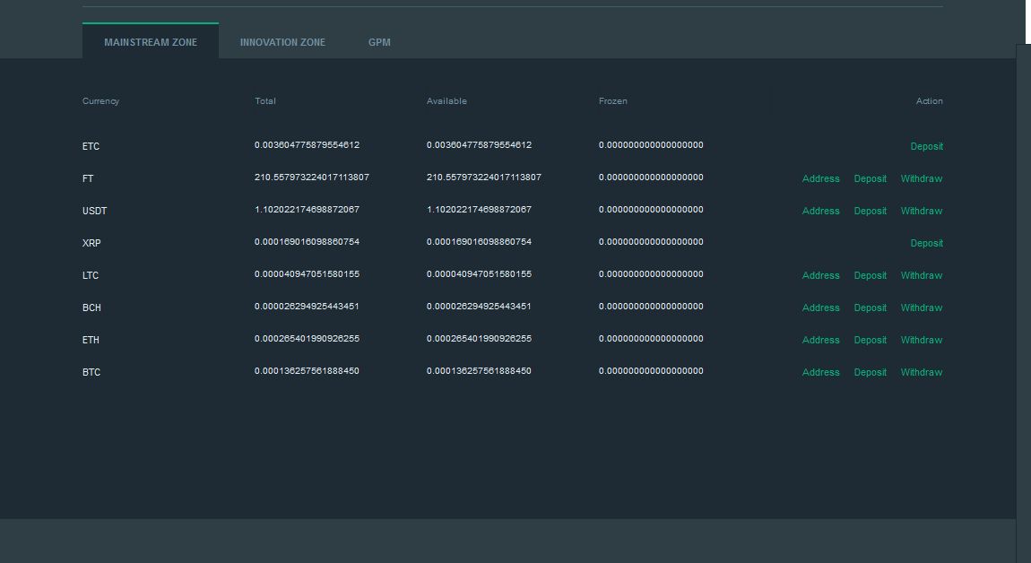The image size is (1031, 563).
Task: Select the BTC currency label
Action: [91, 372]
